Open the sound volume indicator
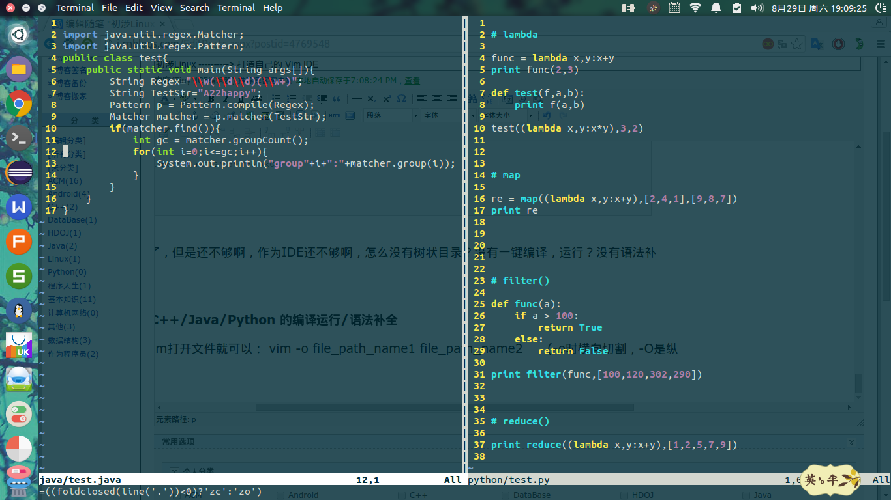Image resolution: width=891 pixels, height=500 pixels. point(757,8)
